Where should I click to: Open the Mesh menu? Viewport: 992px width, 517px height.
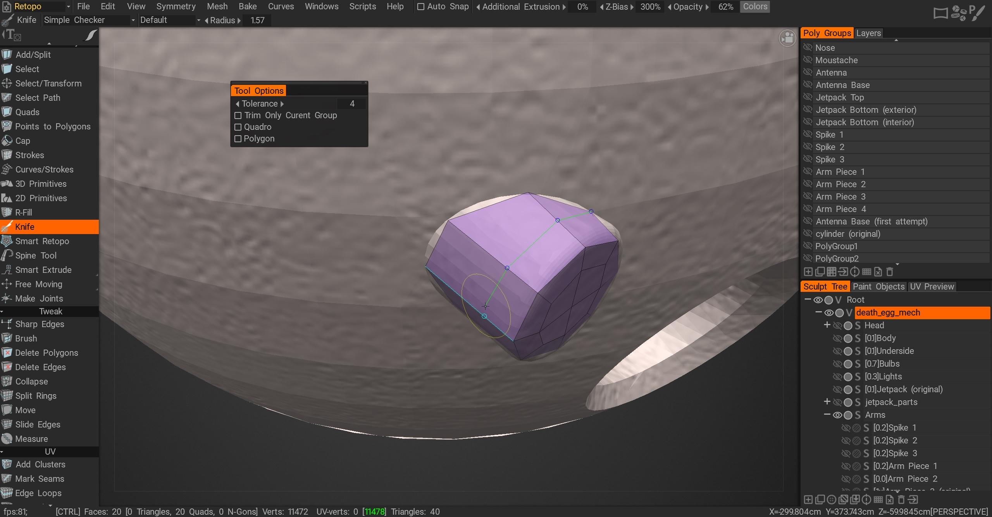(x=217, y=6)
